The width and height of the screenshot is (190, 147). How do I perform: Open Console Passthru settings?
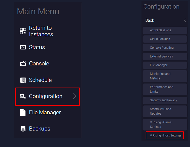(x=165, y=48)
